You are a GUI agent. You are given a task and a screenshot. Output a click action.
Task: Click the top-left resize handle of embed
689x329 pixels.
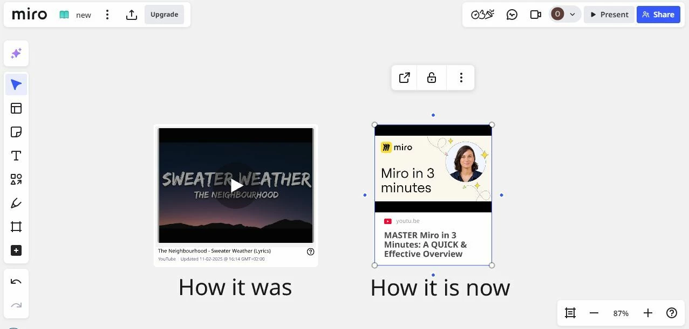tap(375, 125)
